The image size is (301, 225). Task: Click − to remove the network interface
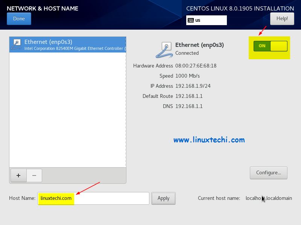34,175
